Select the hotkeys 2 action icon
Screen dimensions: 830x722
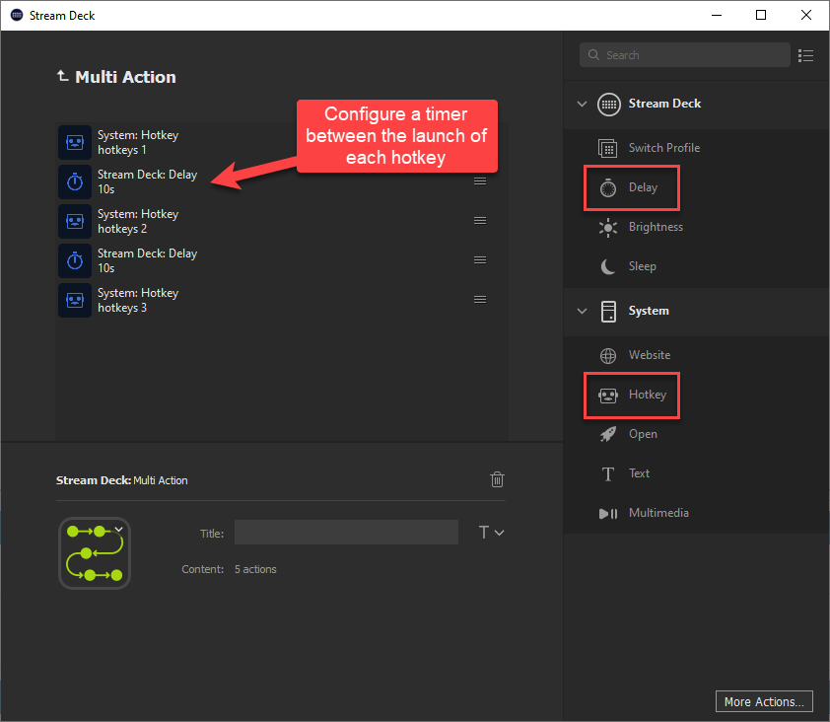[x=75, y=221]
